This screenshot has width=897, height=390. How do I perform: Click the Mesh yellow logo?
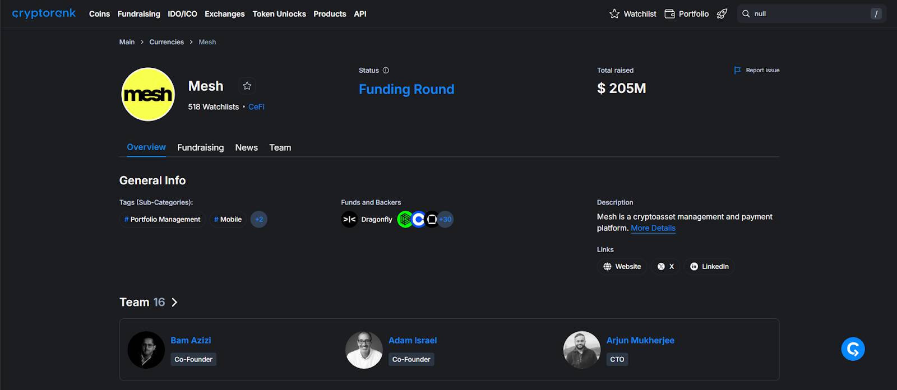point(148,94)
